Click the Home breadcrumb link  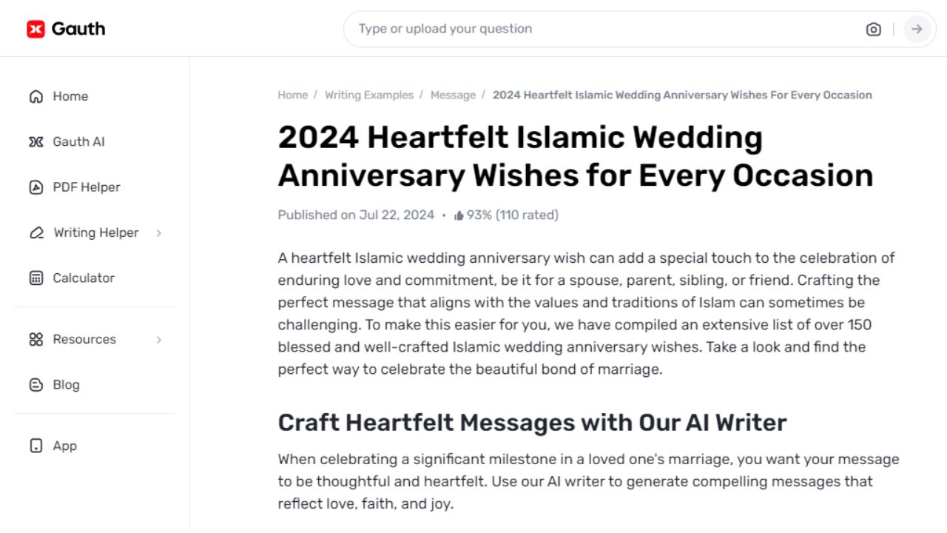pos(293,95)
